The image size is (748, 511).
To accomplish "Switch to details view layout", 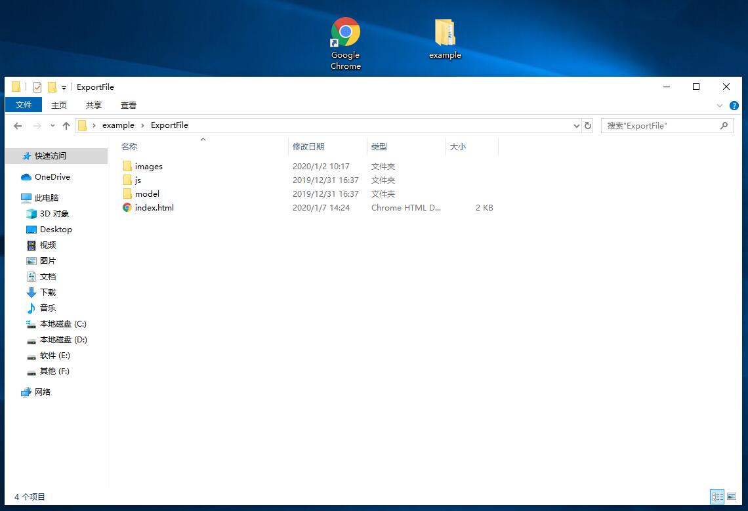I will (x=717, y=497).
